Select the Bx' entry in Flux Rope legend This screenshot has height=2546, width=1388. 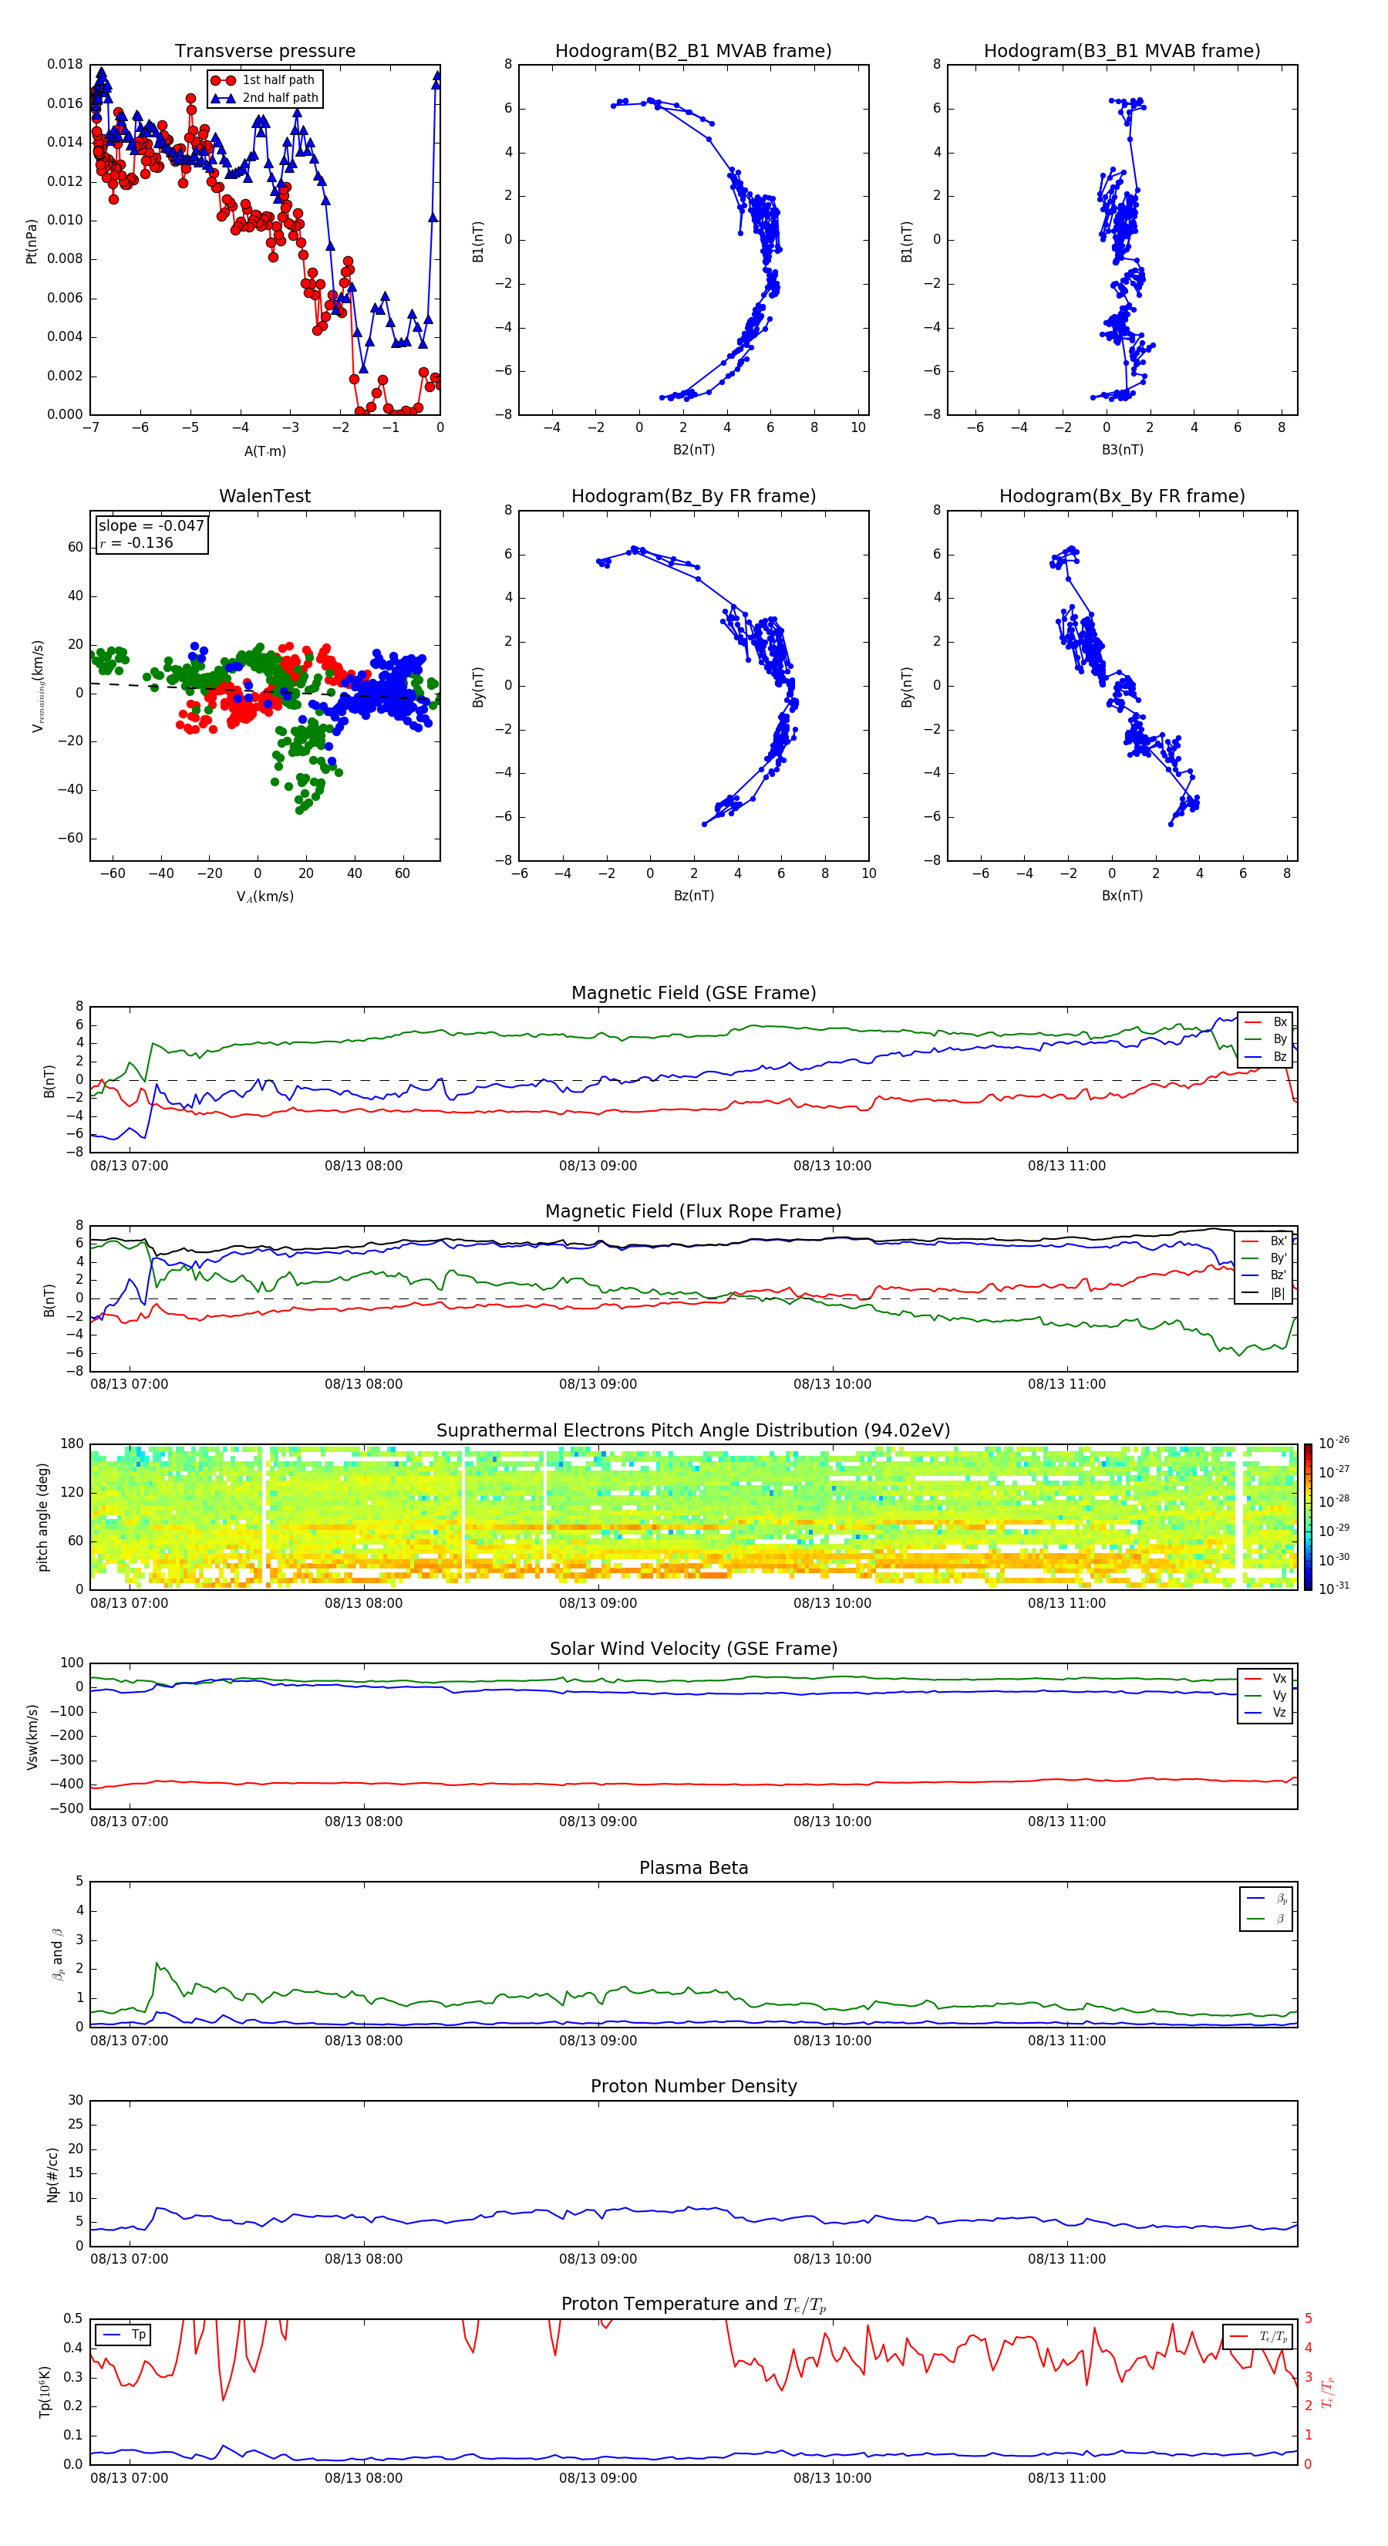click(1264, 1241)
